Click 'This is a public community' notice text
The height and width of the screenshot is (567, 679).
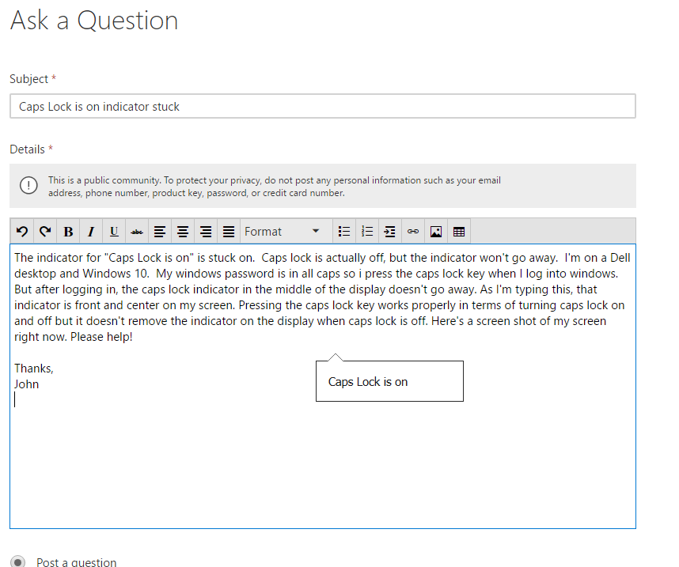tap(275, 187)
